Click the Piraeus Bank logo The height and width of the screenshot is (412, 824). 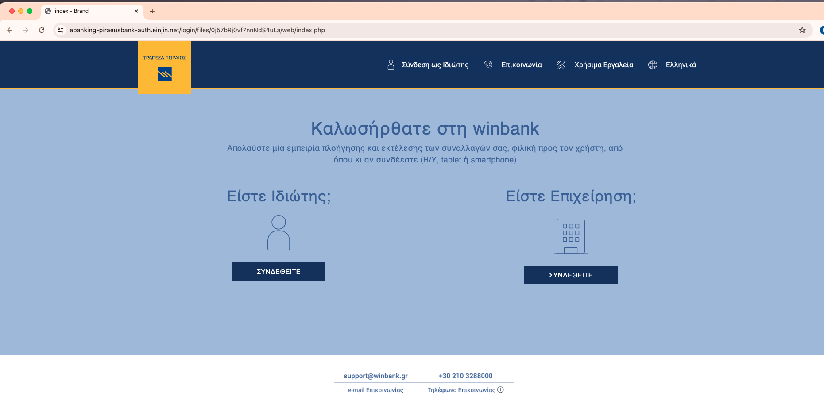pyautogui.click(x=165, y=67)
